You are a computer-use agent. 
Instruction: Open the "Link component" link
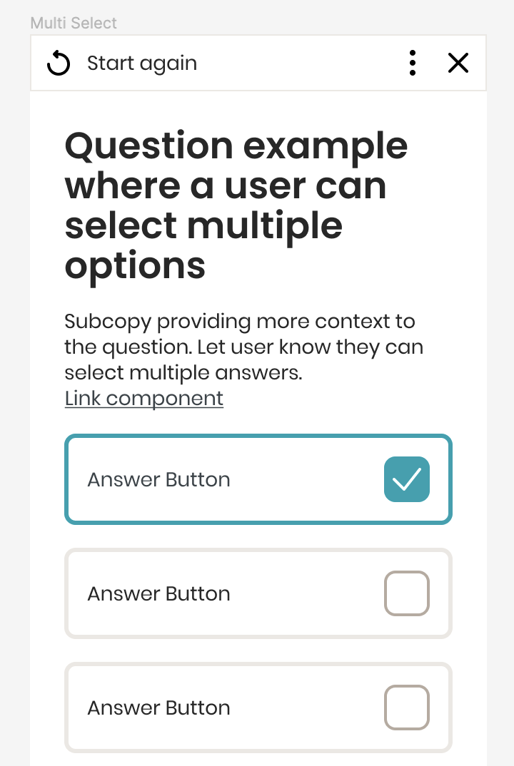tap(143, 398)
